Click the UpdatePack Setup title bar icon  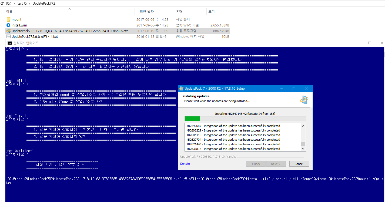[x=182, y=89]
